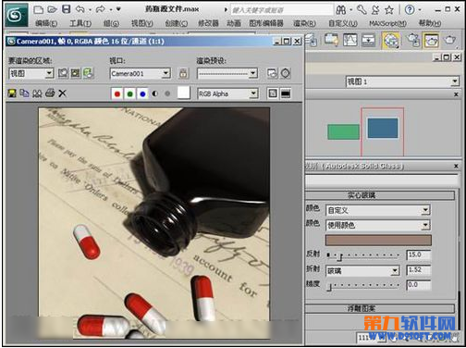Image resolution: width=466 pixels, height=348 pixels.
Task: Click the Copy Image icon
Action: pos(24,93)
